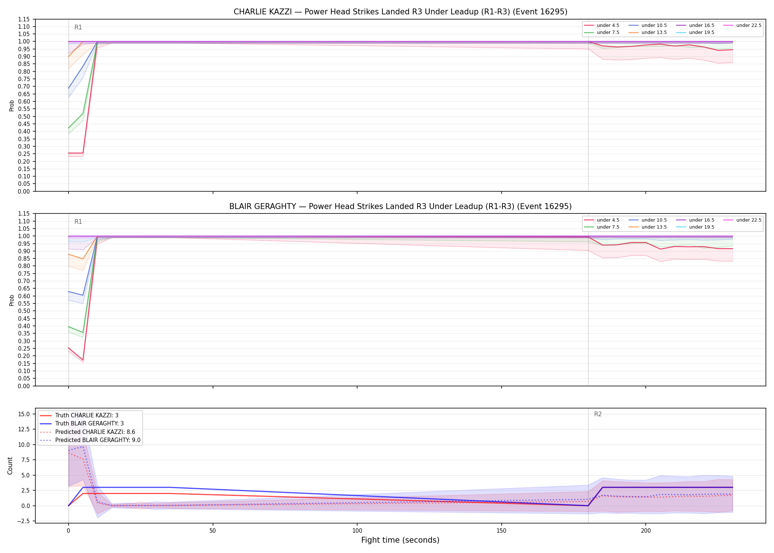Click red solid line sample beside Truth CHARLIE KAZZI

[46, 415]
